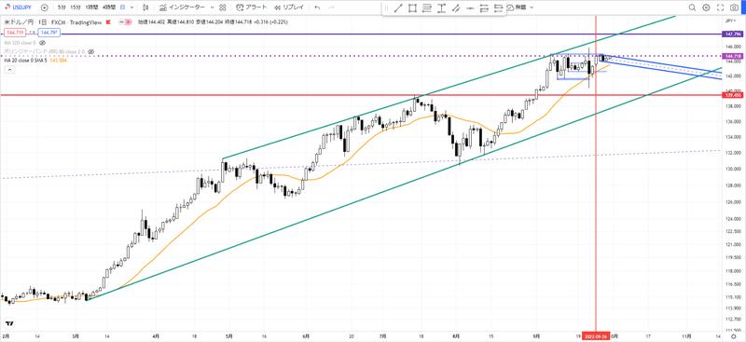Click the cloud save layout icon 無題
Viewport: 746px width, 342px height.
pos(517,7)
